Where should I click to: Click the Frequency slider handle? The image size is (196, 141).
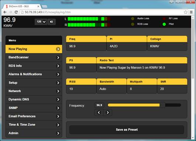click(162, 105)
